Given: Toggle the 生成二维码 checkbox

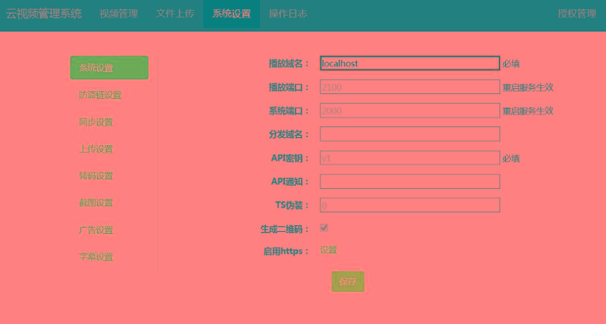Looking at the screenshot, I should click(324, 228).
